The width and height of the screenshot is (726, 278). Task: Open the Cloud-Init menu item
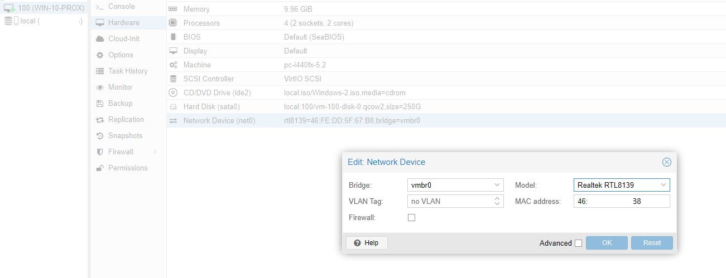click(x=128, y=39)
